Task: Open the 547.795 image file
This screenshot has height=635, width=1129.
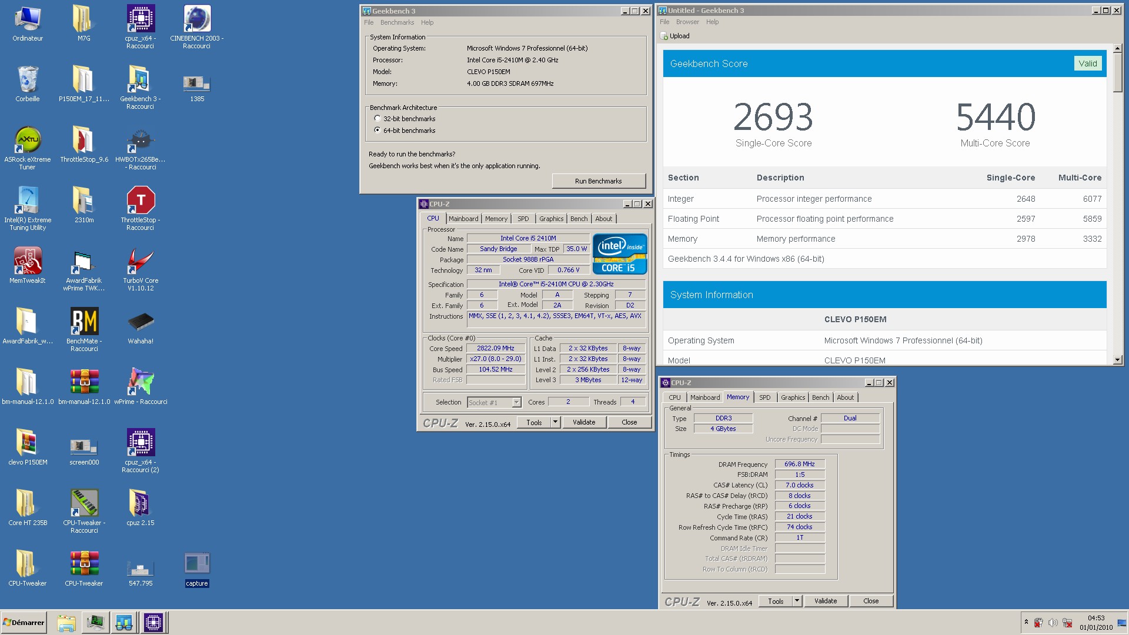Action: coord(140,573)
